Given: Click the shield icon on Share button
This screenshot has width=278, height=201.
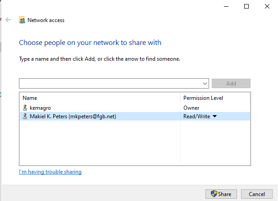Looking at the screenshot, I should click(x=214, y=194).
